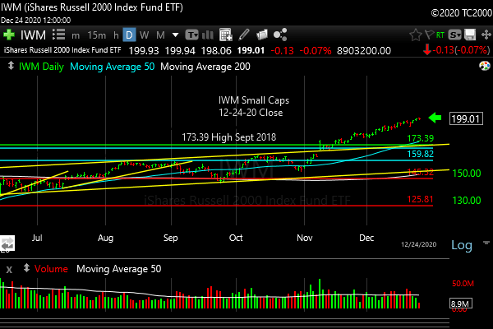
Task: Toggle the Log scale button
Action: coord(462,245)
